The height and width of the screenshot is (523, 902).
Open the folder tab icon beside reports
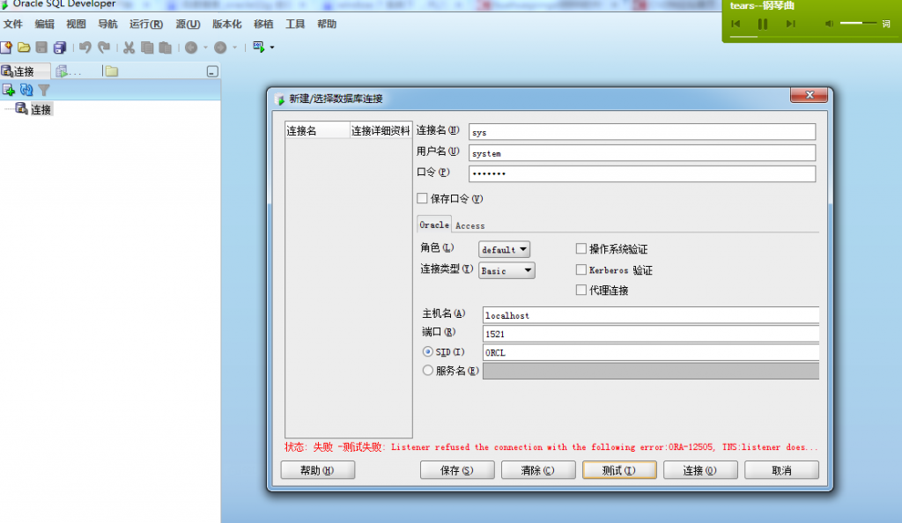(x=112, y=71)
